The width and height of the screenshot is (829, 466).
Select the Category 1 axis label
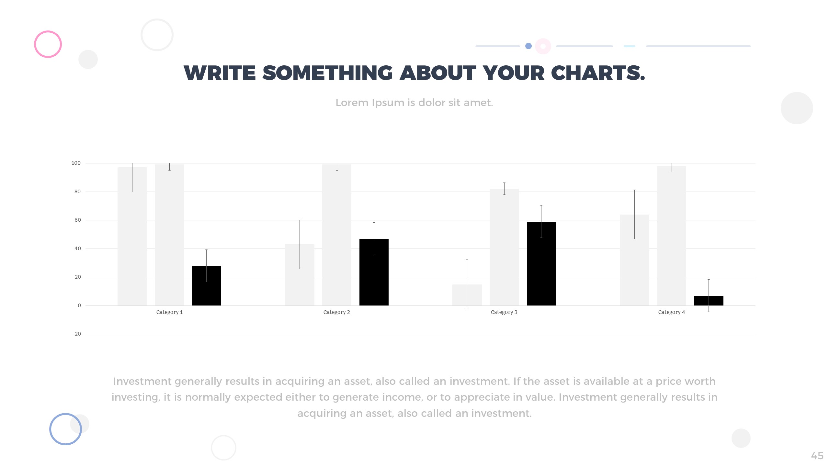pos(169,312)
